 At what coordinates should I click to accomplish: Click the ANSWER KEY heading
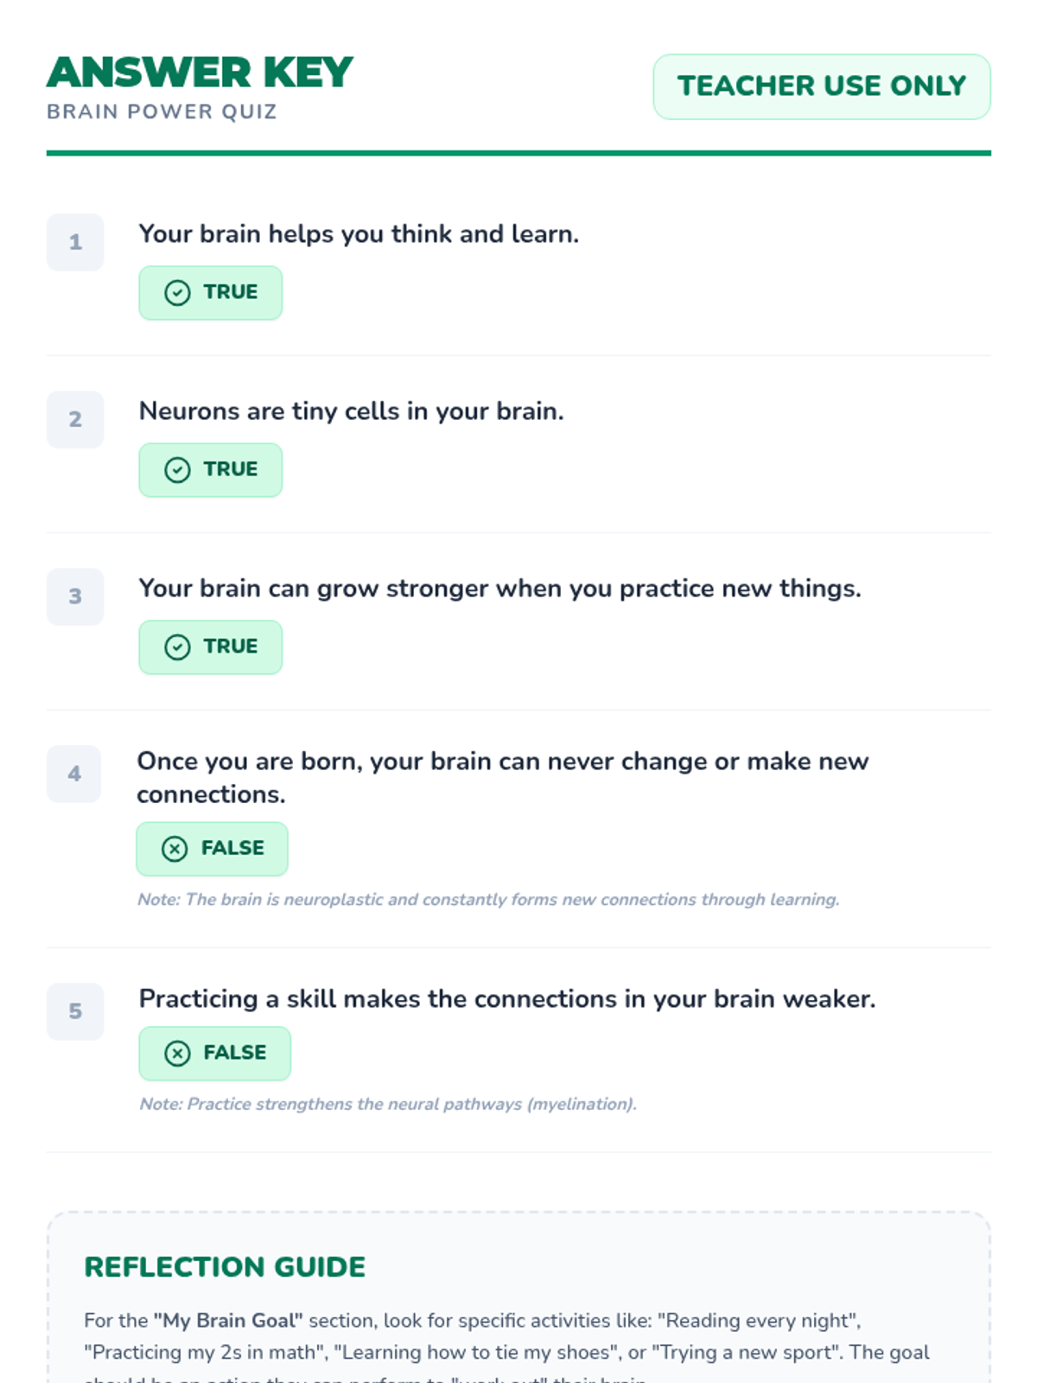click(200, 73)
